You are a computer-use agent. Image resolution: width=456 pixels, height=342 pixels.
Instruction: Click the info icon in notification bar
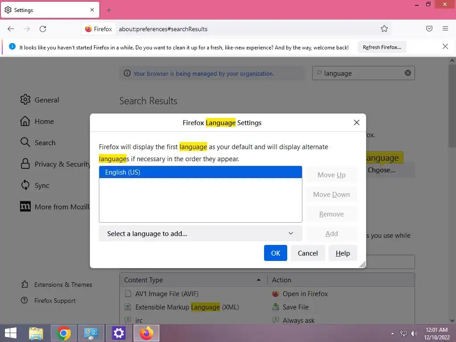pyautogui.click(x=12, y=46)
